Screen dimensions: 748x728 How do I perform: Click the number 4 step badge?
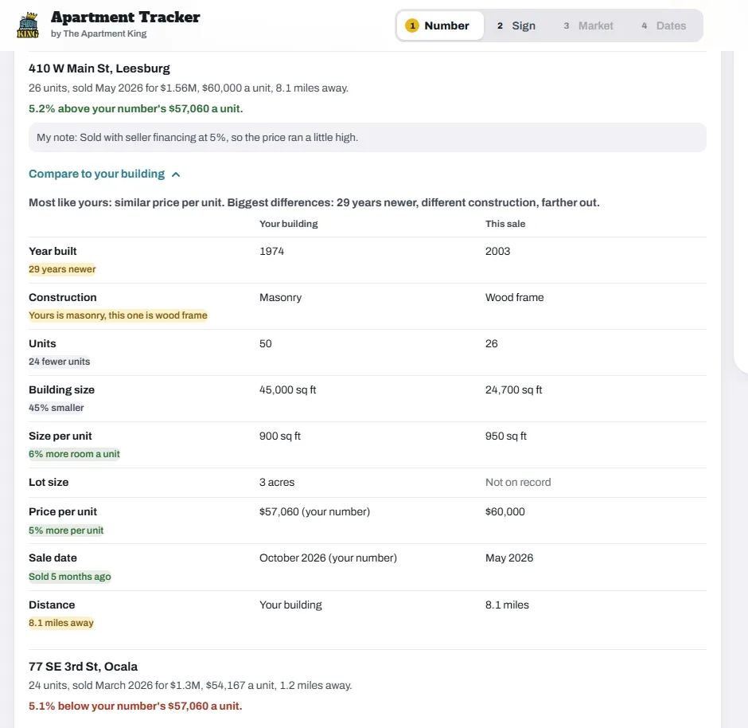click(644, 25)
